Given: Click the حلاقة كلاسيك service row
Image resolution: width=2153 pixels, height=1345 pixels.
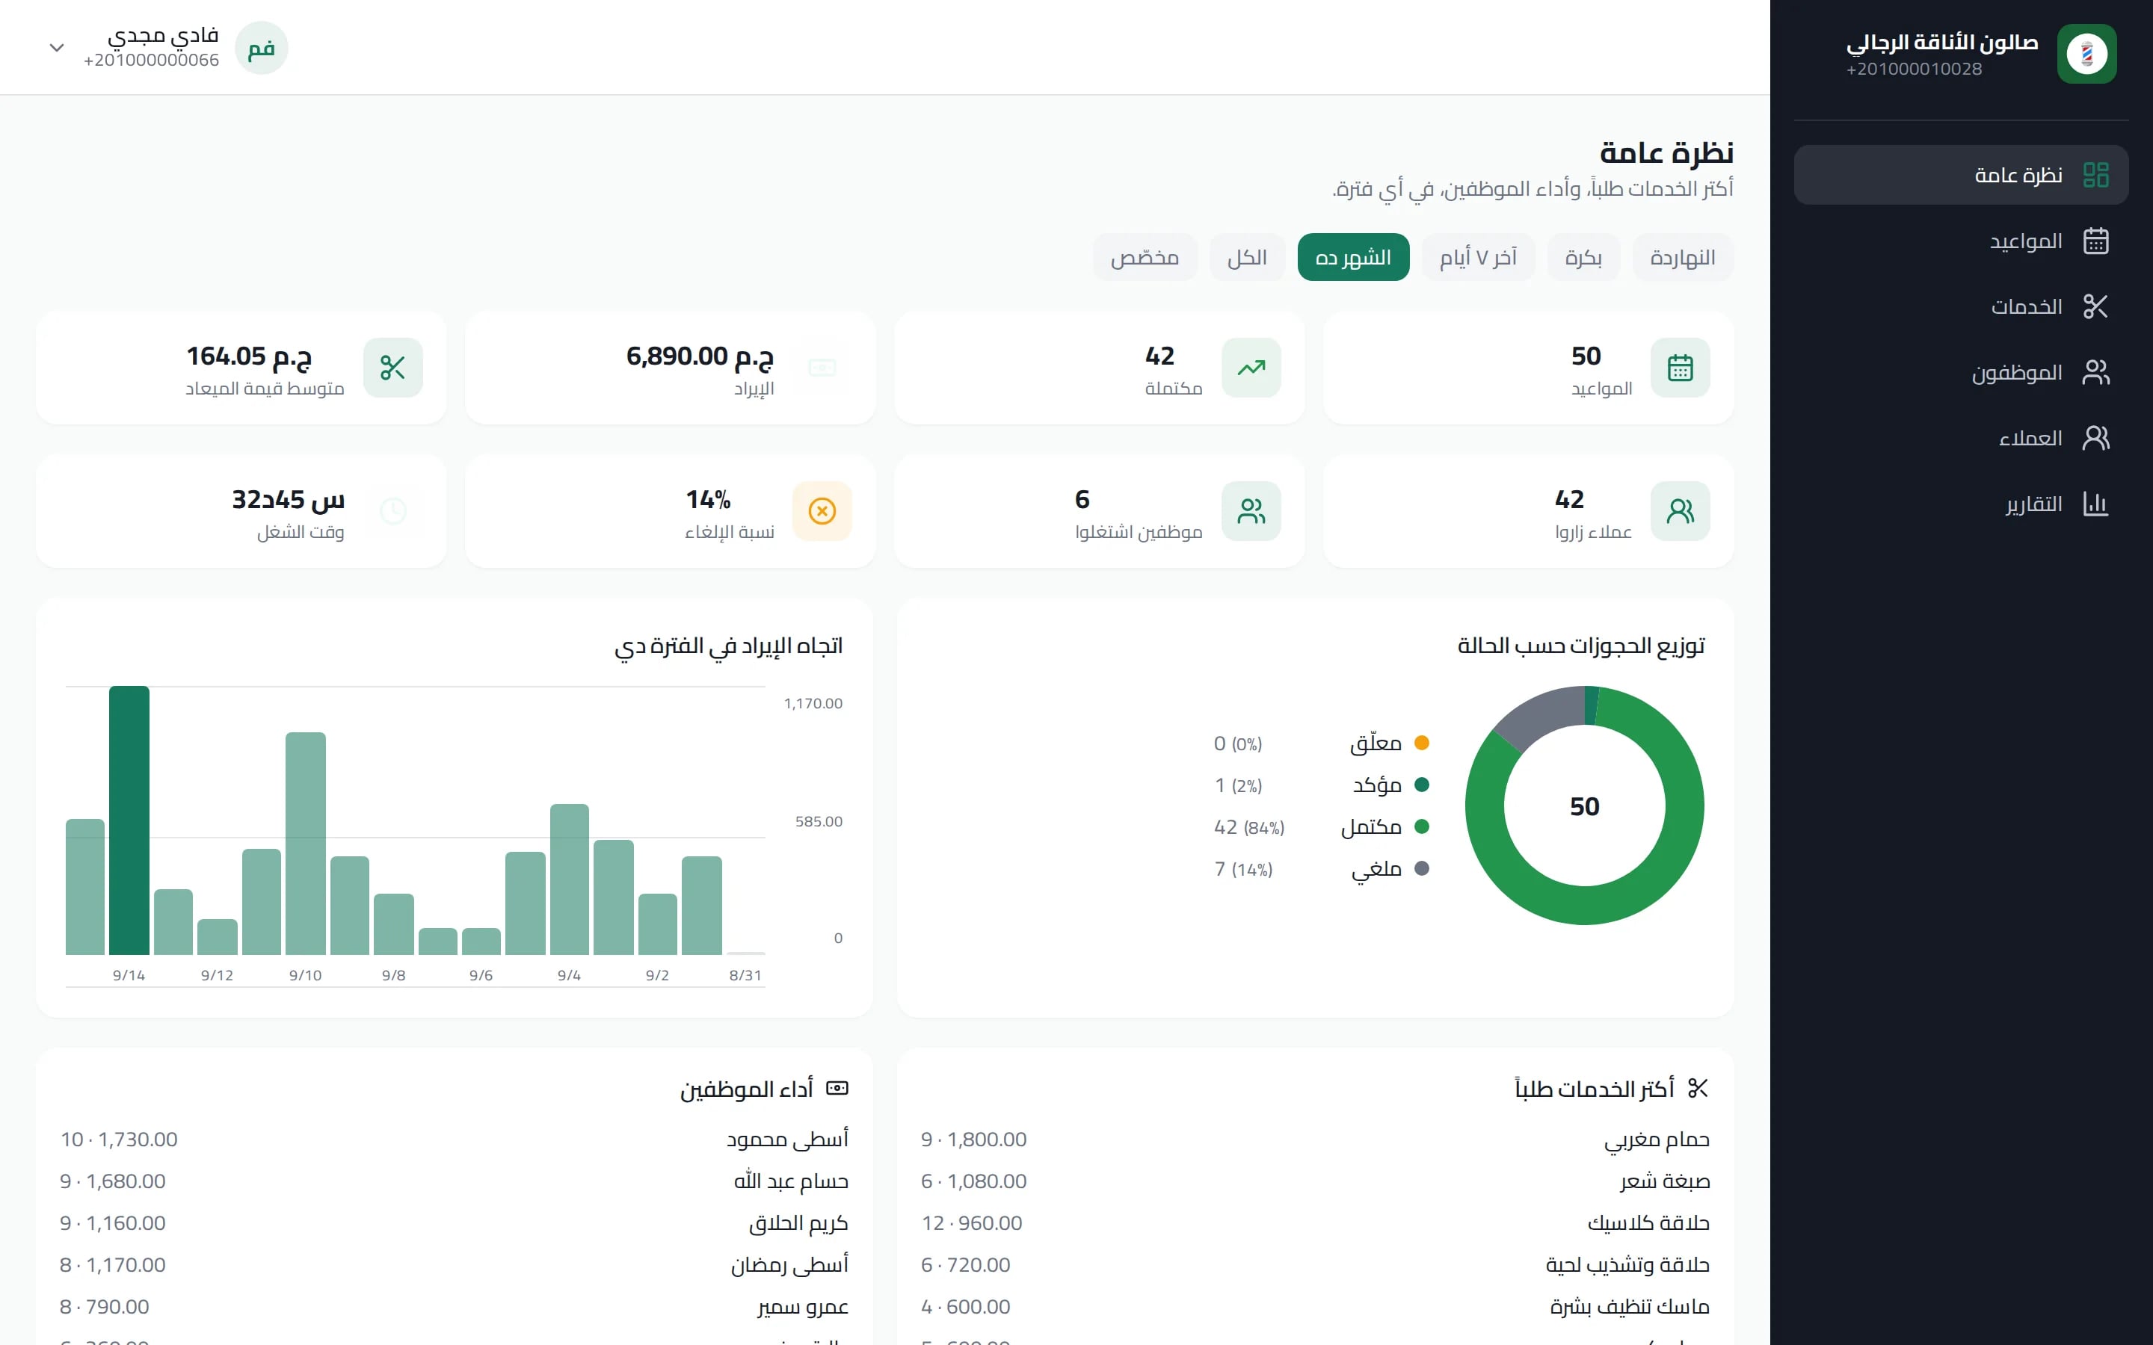Looking at the screenshot, I should (1315, 1223).
